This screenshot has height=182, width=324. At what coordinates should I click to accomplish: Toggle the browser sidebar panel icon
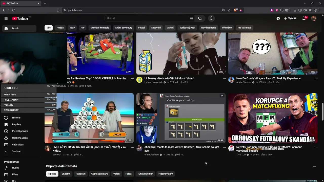click(300, 10)
